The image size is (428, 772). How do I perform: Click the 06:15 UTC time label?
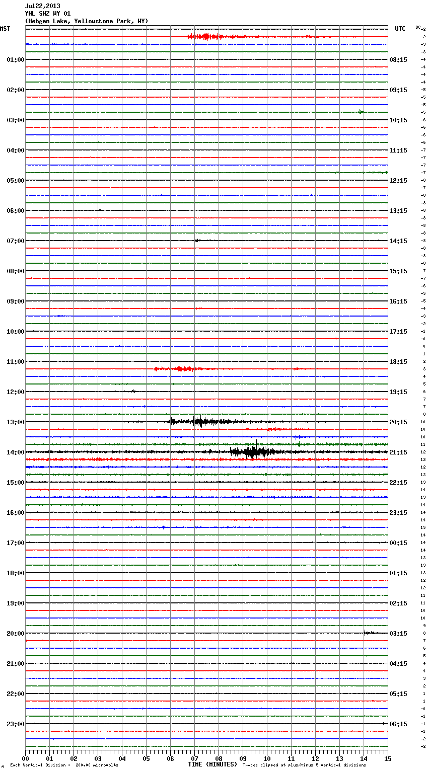click(398, 724)
